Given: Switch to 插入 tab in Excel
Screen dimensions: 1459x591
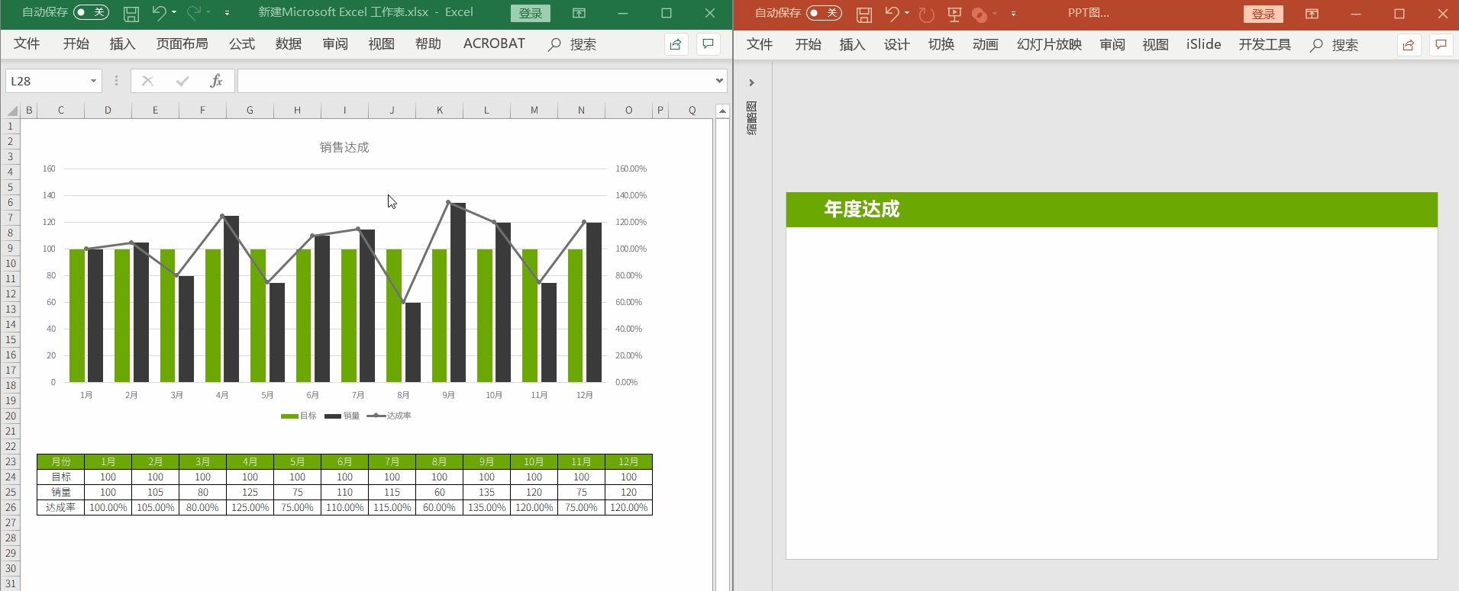Looking at the screenshot, I should point(122,43).
